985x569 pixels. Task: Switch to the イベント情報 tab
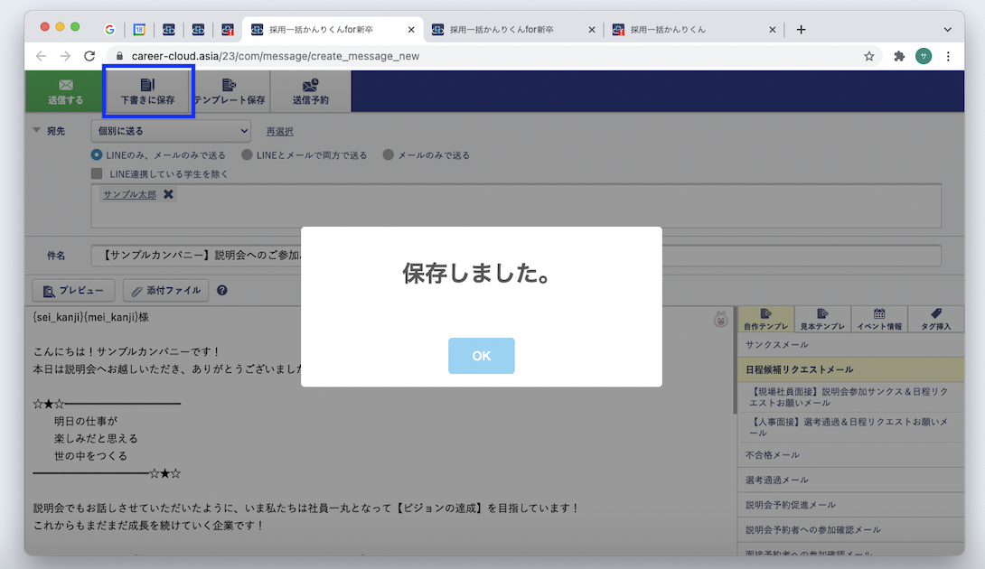[x=878, y=318]
